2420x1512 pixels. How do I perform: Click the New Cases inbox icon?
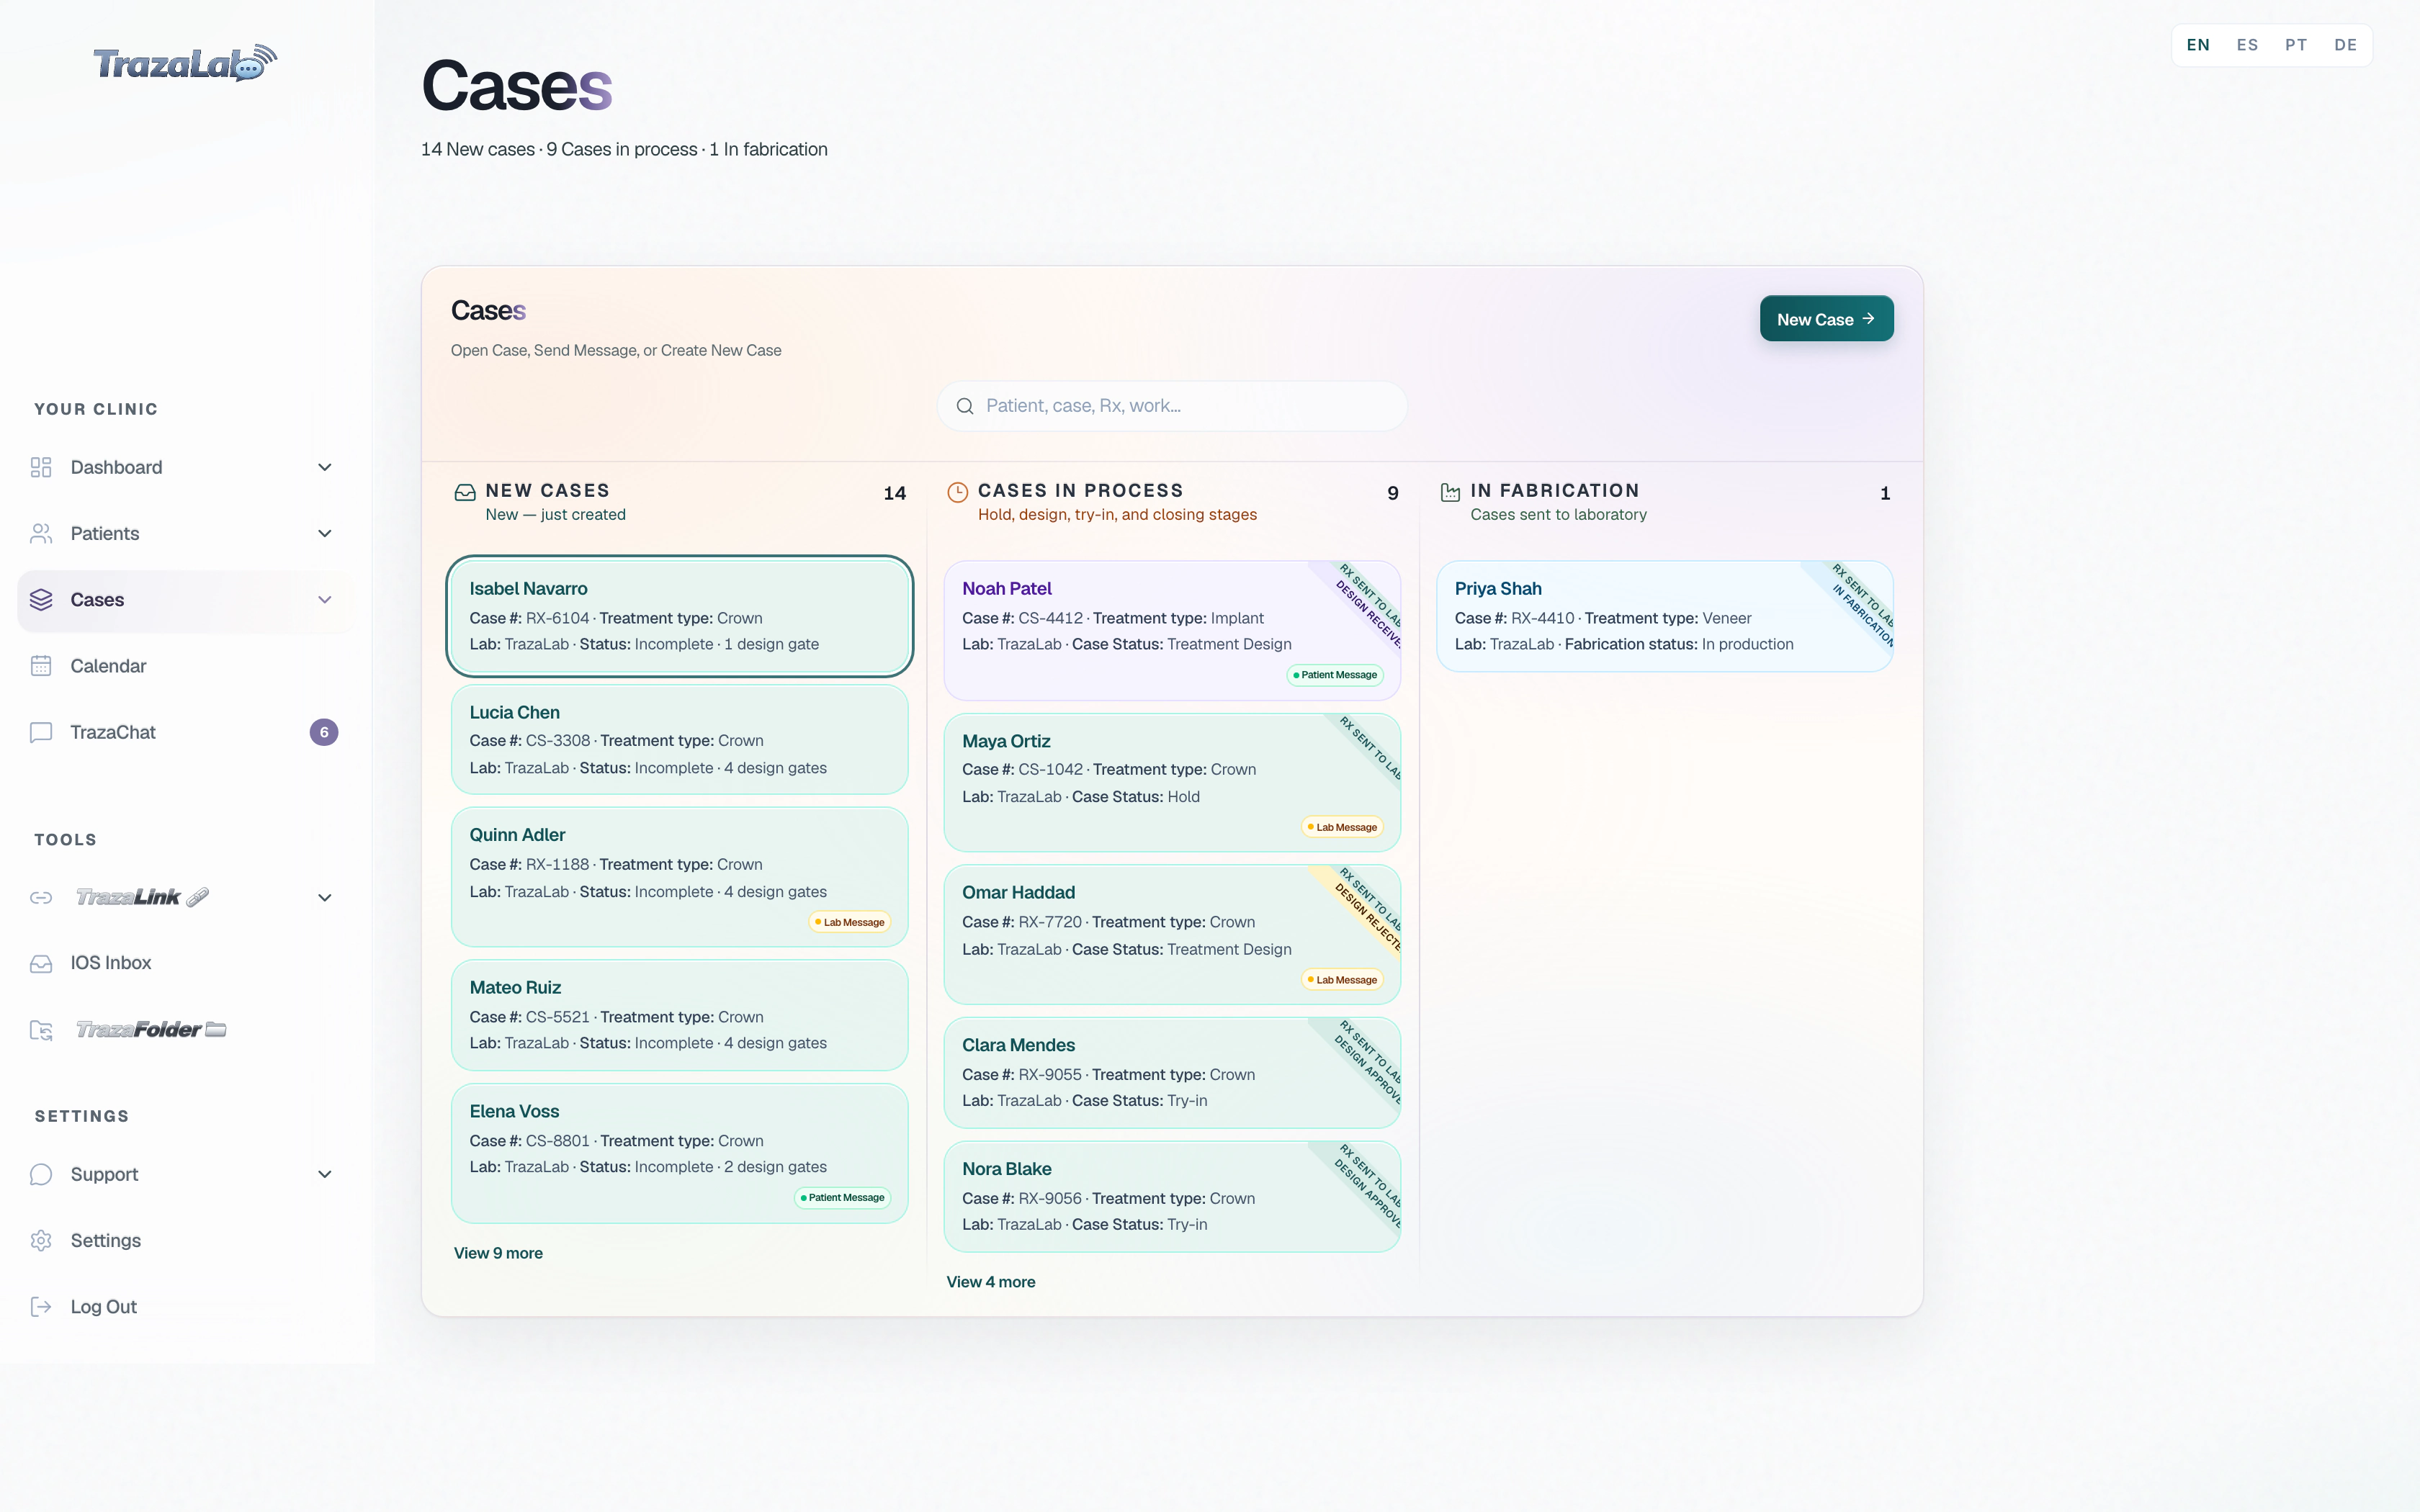pyautogui.click(x=465, y=492)
